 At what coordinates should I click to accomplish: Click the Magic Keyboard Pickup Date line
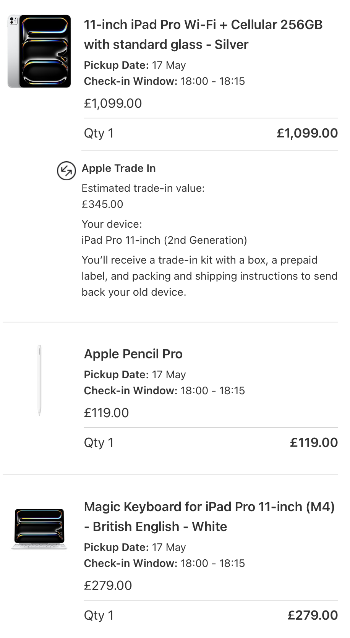click(135, 547)
